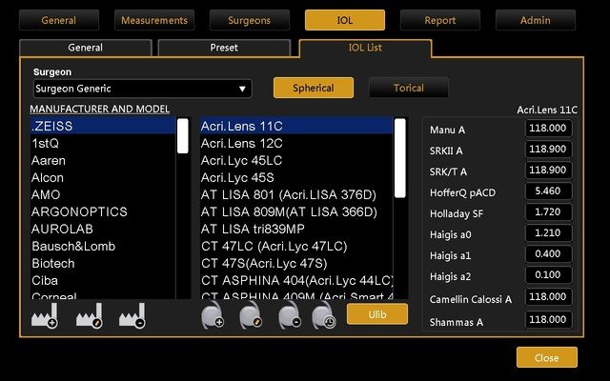The image size is (610, 381).
Task: Choose Acri.Lyc 45LC model
Action: (x=296, y=161)
